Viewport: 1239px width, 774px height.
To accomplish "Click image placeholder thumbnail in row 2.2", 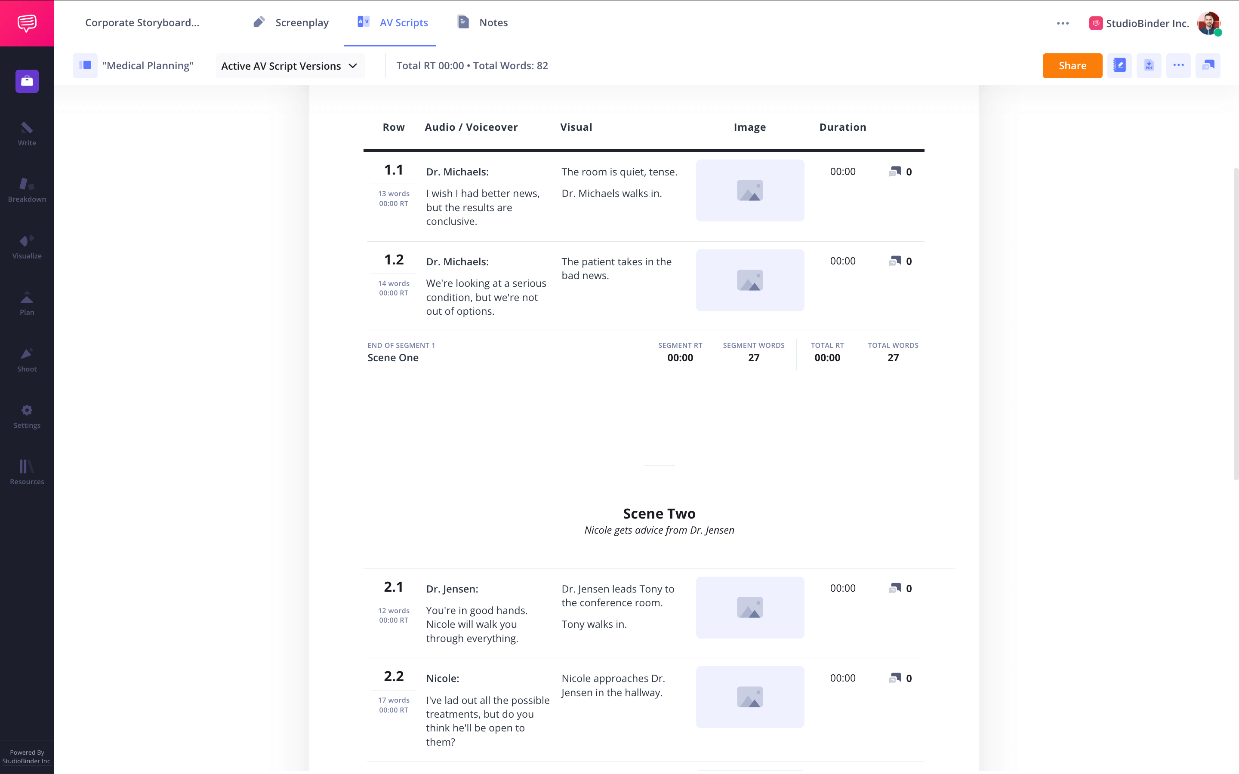I will click(x=750, y=697).
